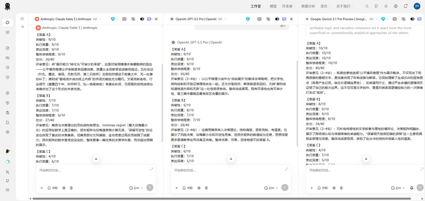
Task: Click the 技能 button in the GPT-5.5 Pro input box
Action: tap(188, 188)
